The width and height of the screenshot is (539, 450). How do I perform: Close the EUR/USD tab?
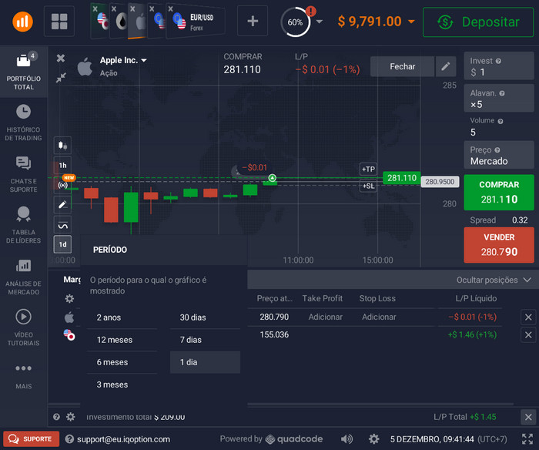170,9
